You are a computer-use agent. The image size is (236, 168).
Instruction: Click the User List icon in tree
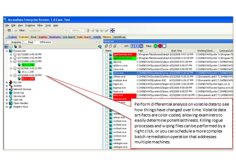click(11, 100)
